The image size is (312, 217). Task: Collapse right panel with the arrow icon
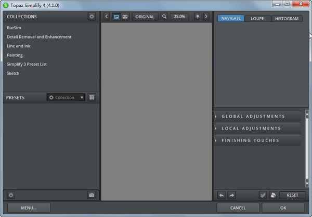coord(206,17)
